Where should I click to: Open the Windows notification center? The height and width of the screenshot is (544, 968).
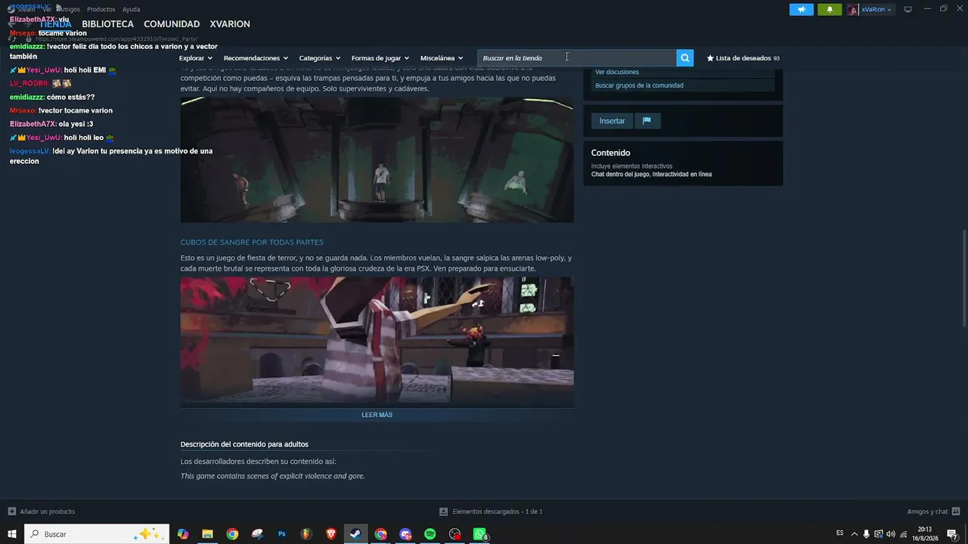pyautogui.click(x=952, y=534)
